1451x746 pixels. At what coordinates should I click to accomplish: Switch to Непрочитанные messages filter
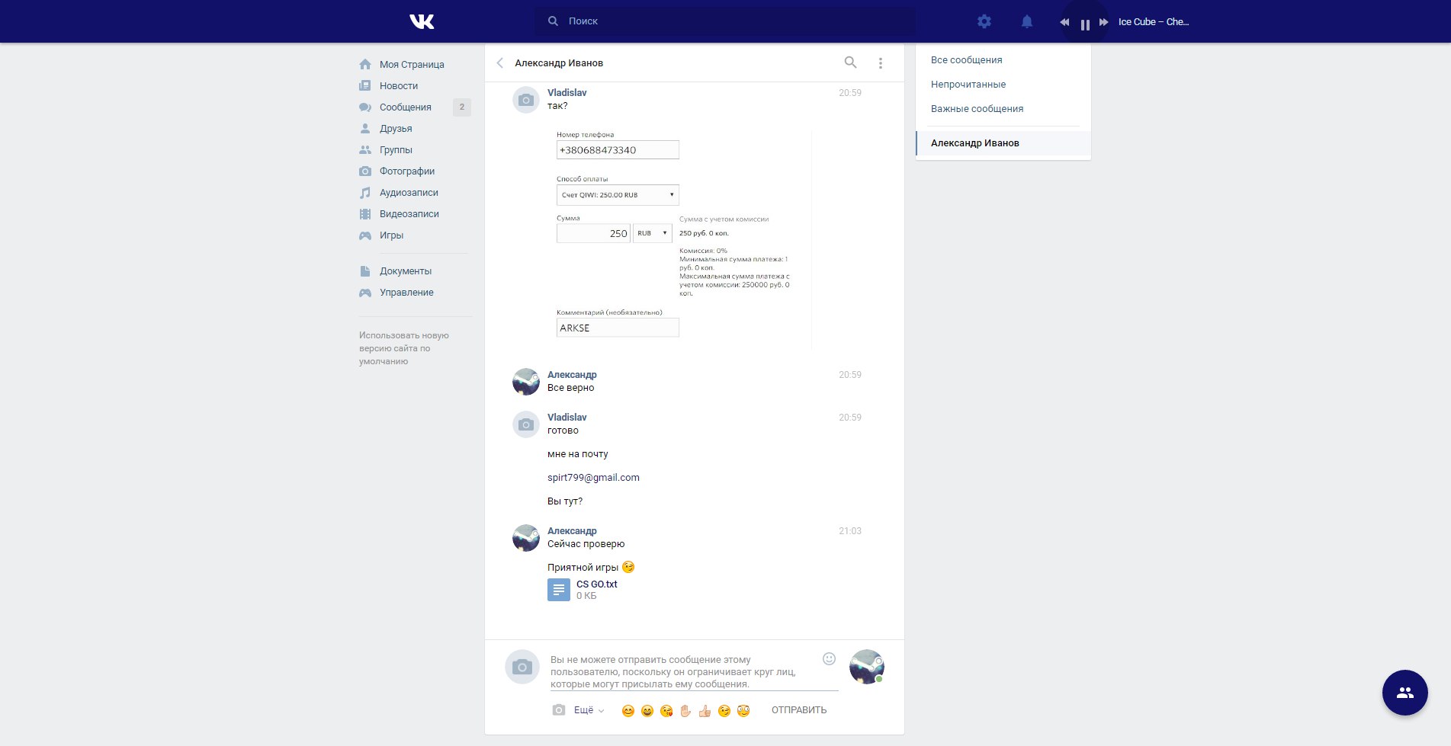(x=968, y=85)
